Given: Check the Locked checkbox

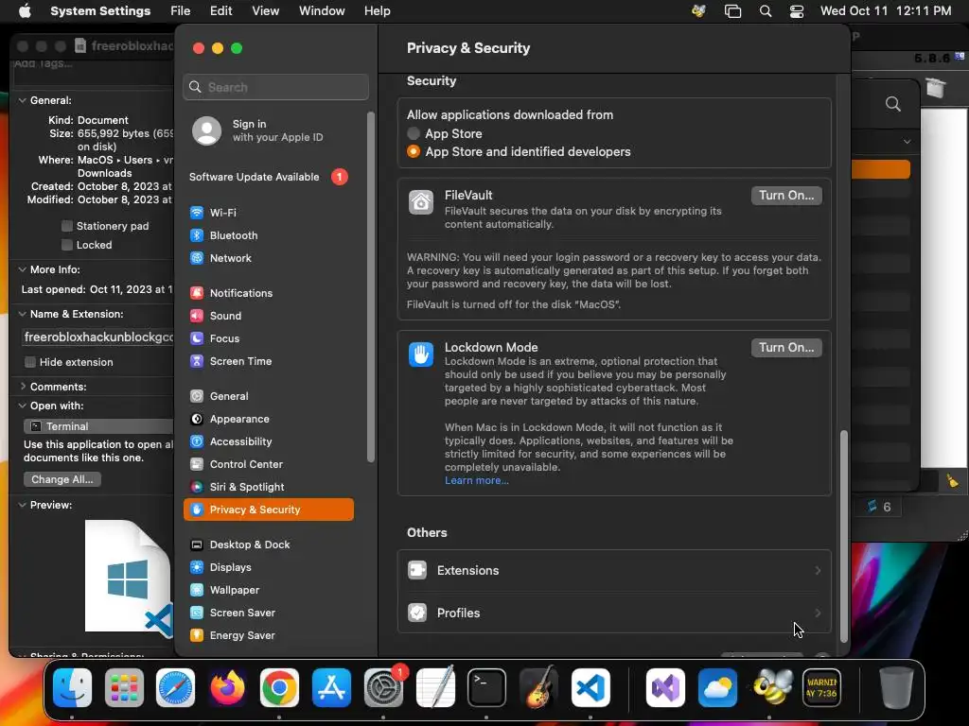Looking at the screenshot, I should (x=67, y=245).
